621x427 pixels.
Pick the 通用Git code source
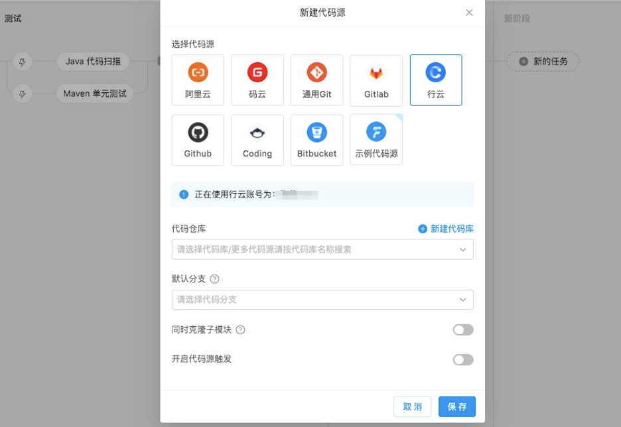click(317, 80)
